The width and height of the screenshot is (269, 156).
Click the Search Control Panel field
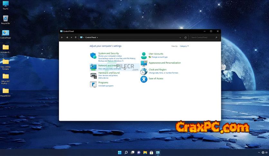pos(204,37)
